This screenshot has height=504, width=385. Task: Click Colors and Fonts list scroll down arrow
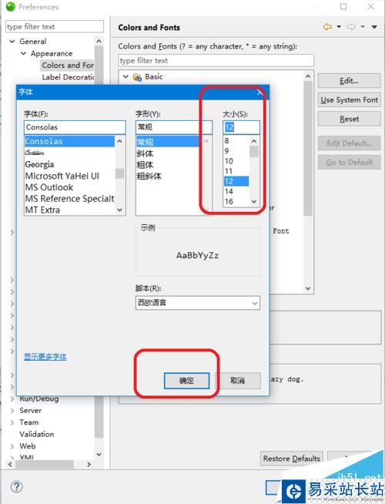click(308, 288)
